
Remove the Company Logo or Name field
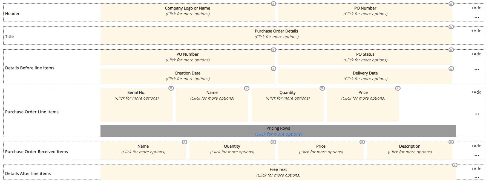(273, 4)
